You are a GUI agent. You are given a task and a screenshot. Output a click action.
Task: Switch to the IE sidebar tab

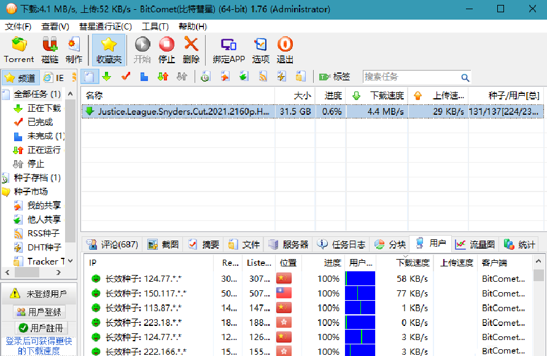(54, 78)
